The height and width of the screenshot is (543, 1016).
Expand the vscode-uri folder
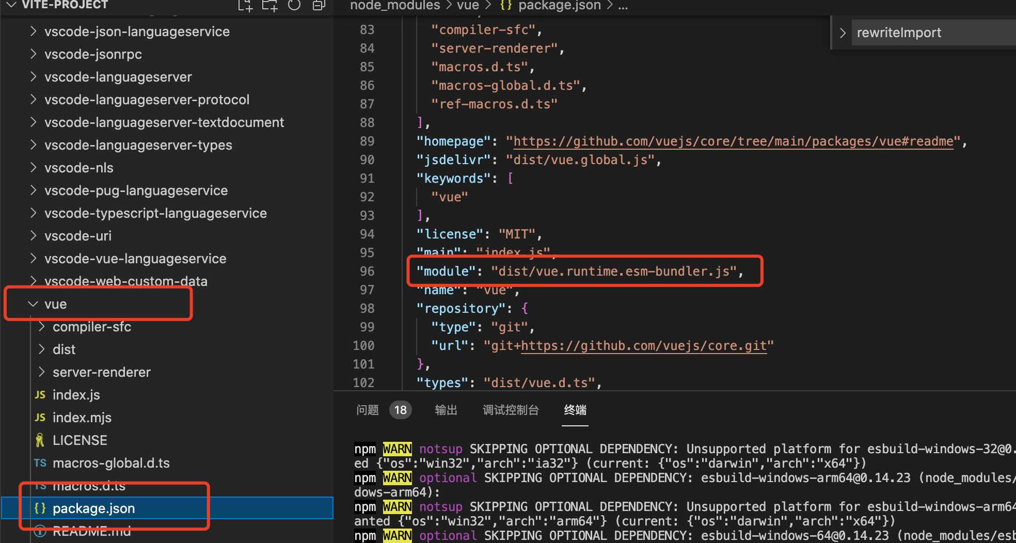(34, 236)
